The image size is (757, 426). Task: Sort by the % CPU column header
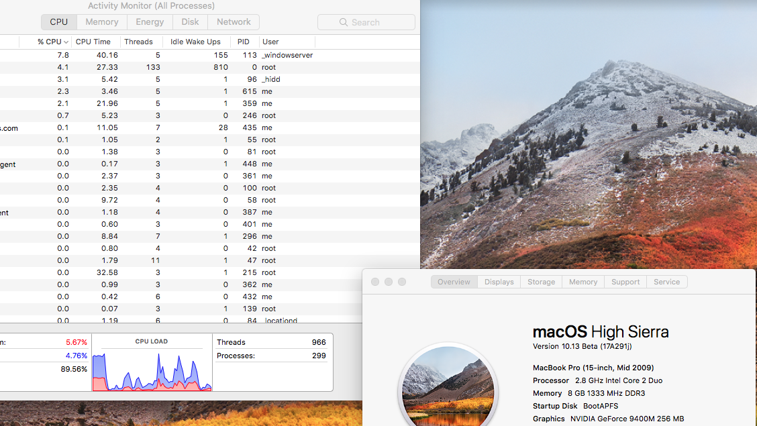pos(46,42)
